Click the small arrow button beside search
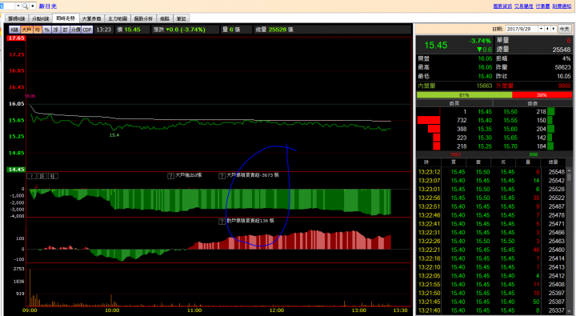Screen dimensions: 576x316 pyautogui.click(x=33, y=6)
